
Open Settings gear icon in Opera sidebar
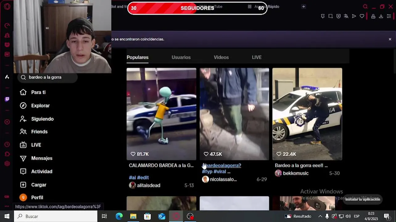[x=7, y=163]
